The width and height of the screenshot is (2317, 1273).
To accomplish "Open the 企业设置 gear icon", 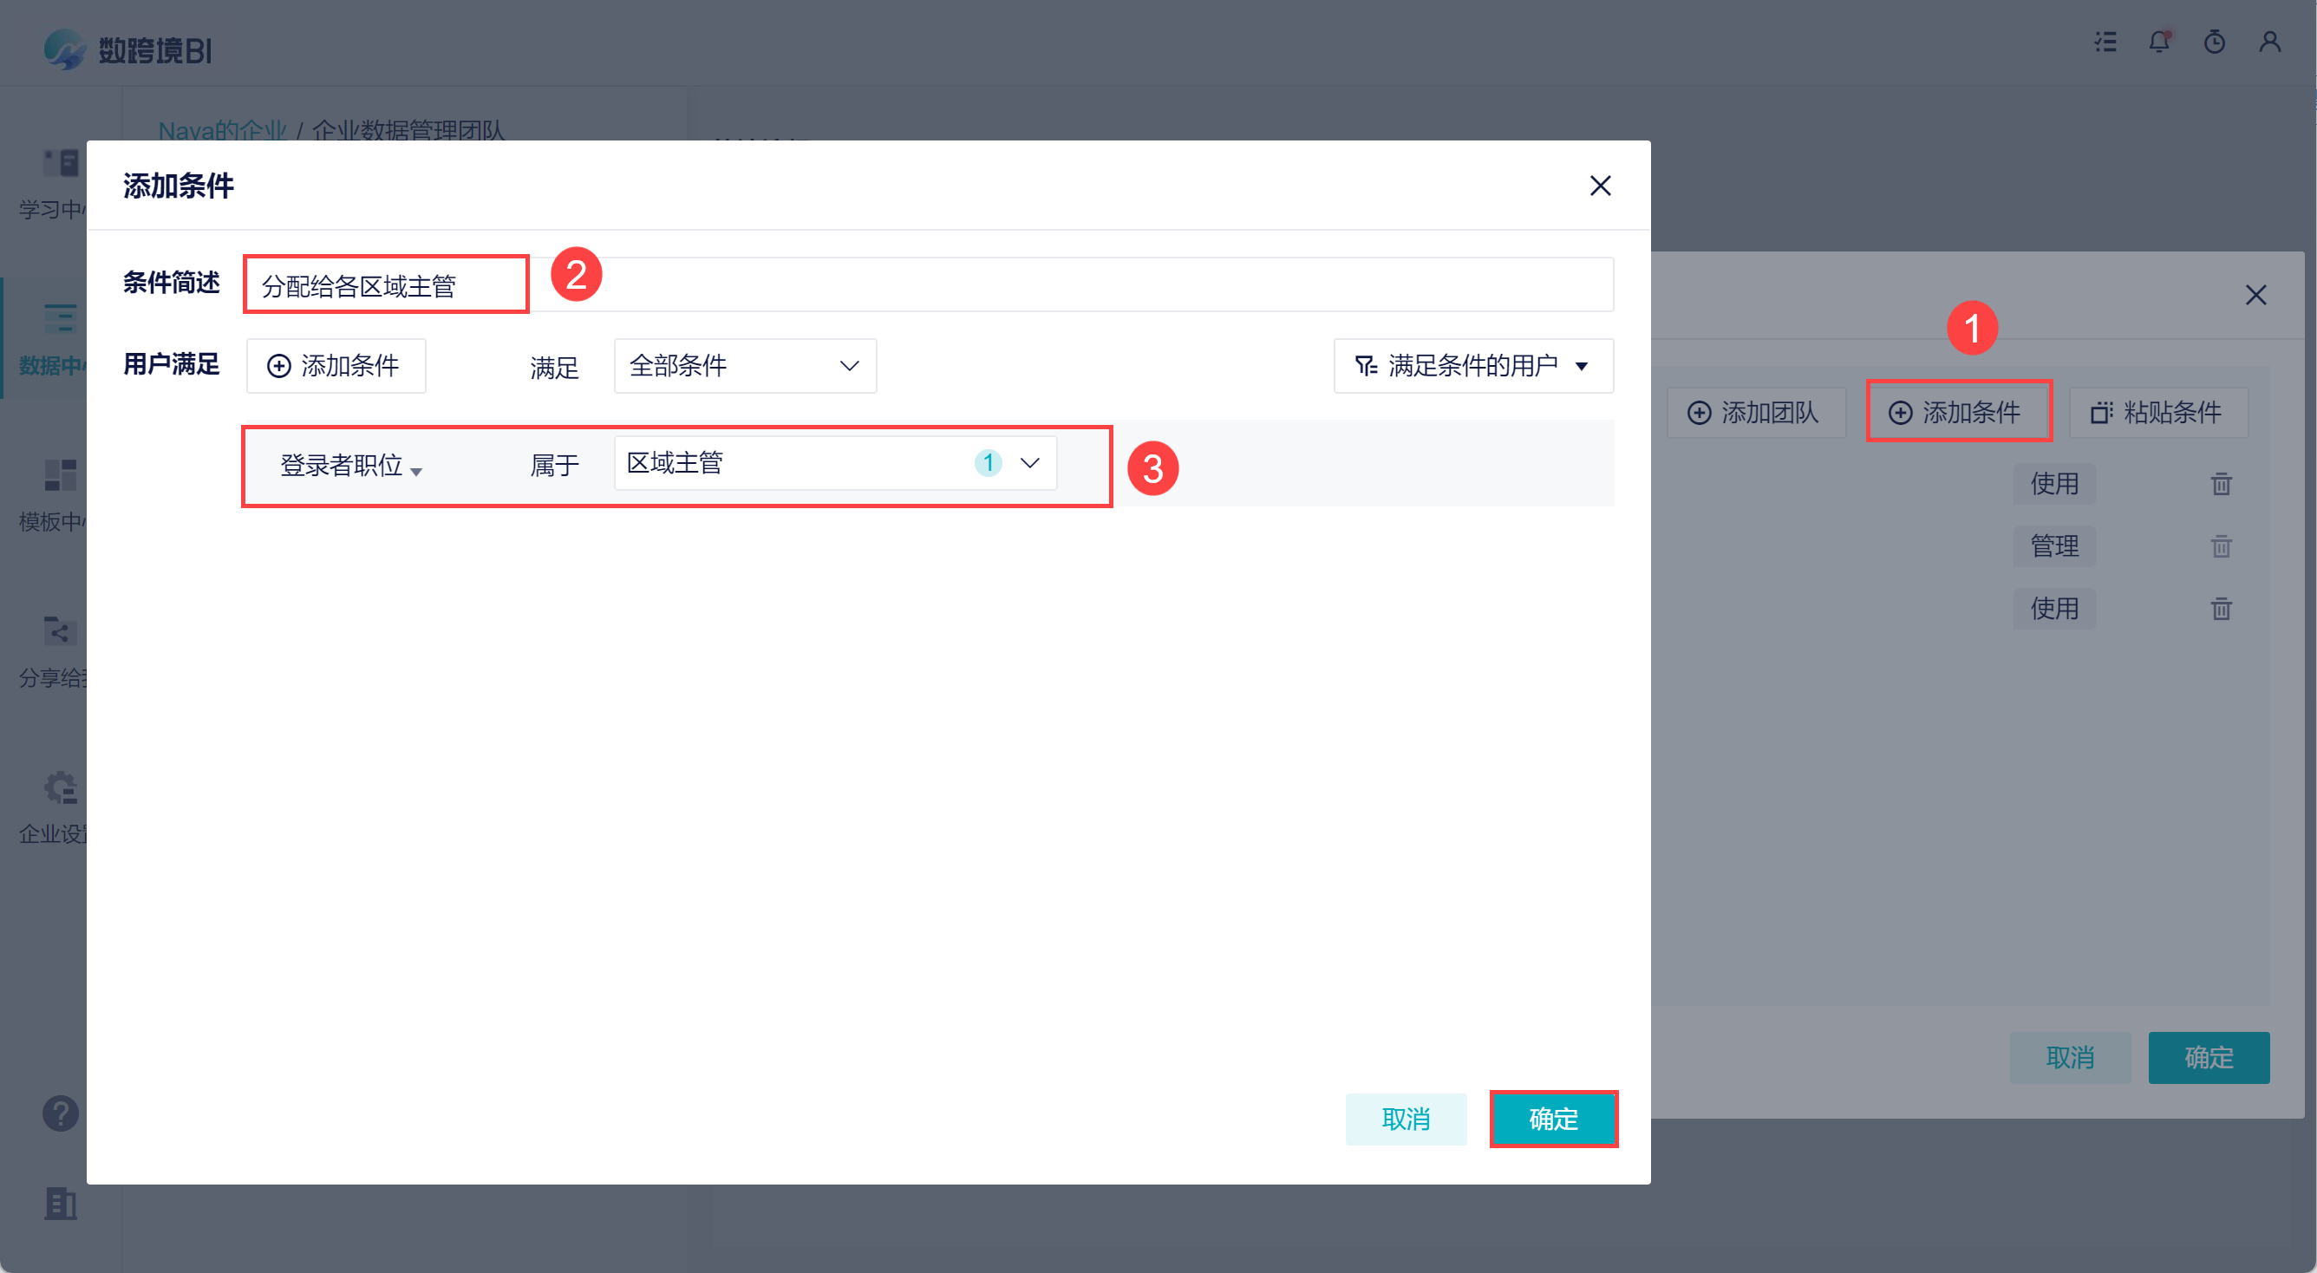I will coord(60,787).
